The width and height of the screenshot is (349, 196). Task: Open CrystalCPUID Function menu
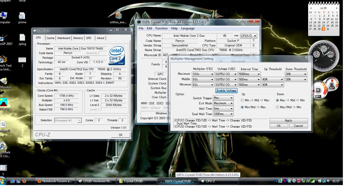coord(161,28)
